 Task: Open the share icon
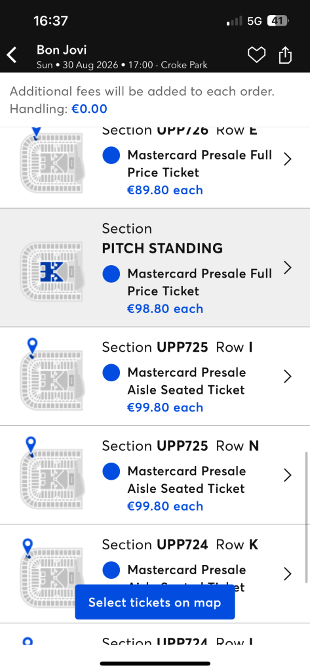(285, 55)
